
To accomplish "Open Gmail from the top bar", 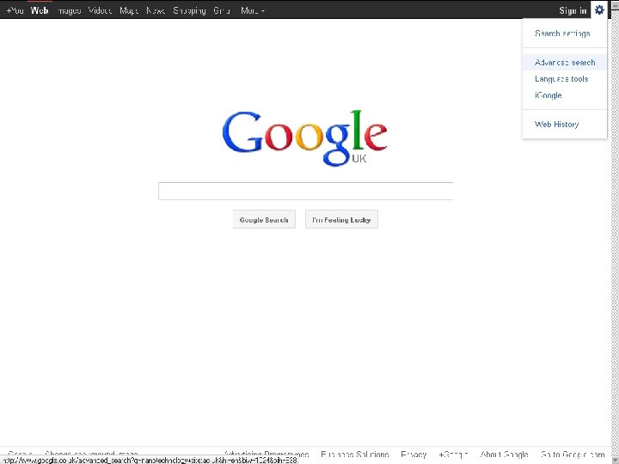I will pos(222,10).
